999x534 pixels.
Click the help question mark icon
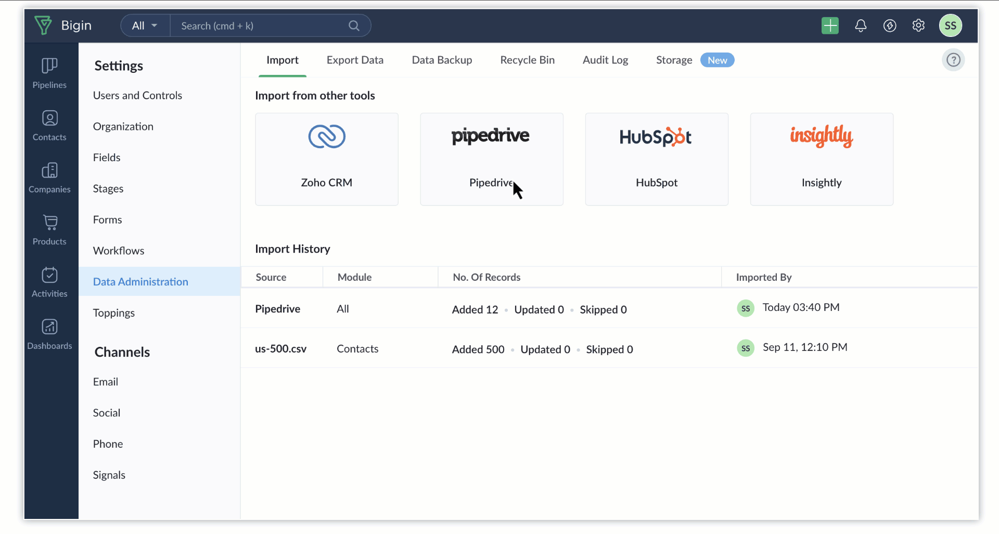click(953, 60)
